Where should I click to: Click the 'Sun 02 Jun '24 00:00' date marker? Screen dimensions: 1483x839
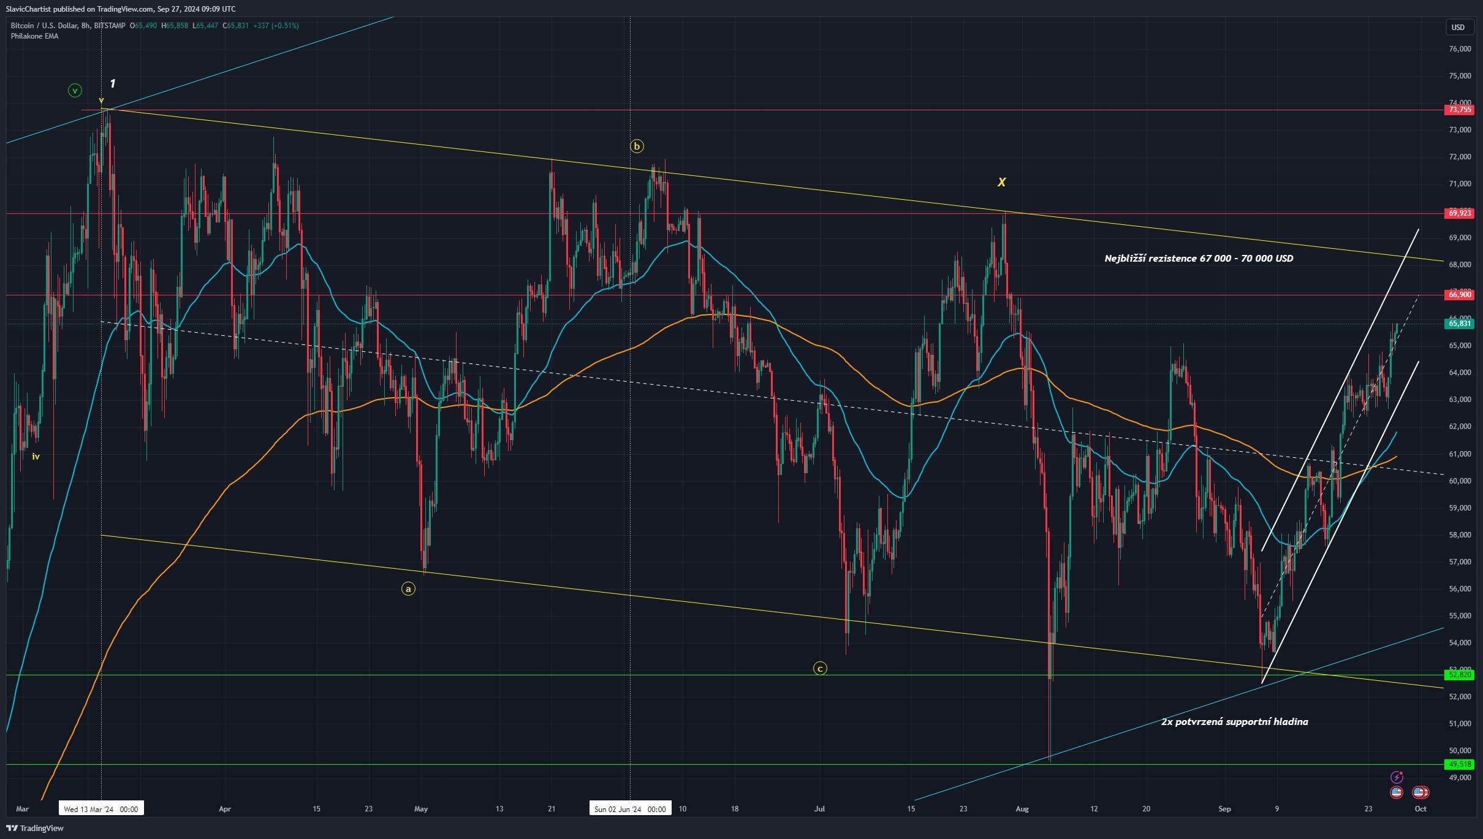630,809
